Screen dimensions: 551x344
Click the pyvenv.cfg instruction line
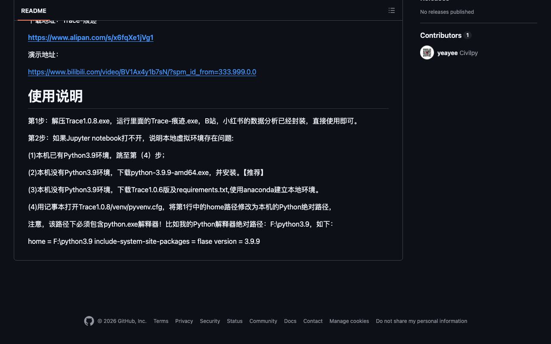pos(181,207)
